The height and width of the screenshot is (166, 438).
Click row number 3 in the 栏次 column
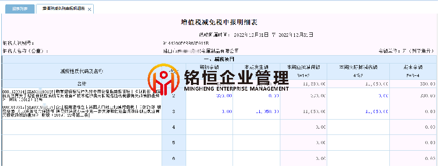coord(174,112)
